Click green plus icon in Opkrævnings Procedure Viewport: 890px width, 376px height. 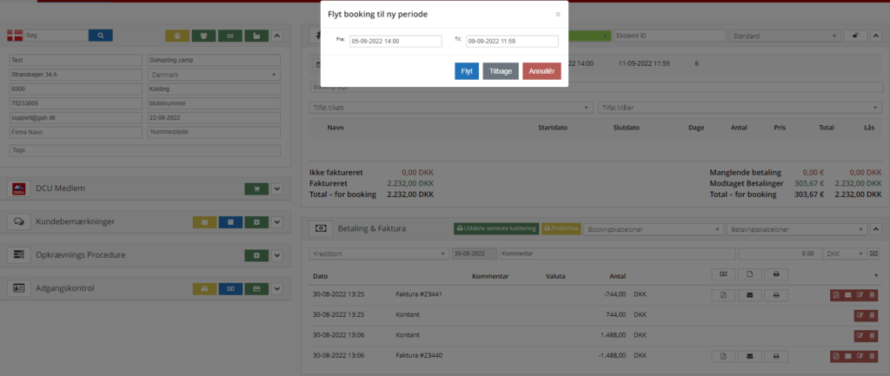pos(256,255)
